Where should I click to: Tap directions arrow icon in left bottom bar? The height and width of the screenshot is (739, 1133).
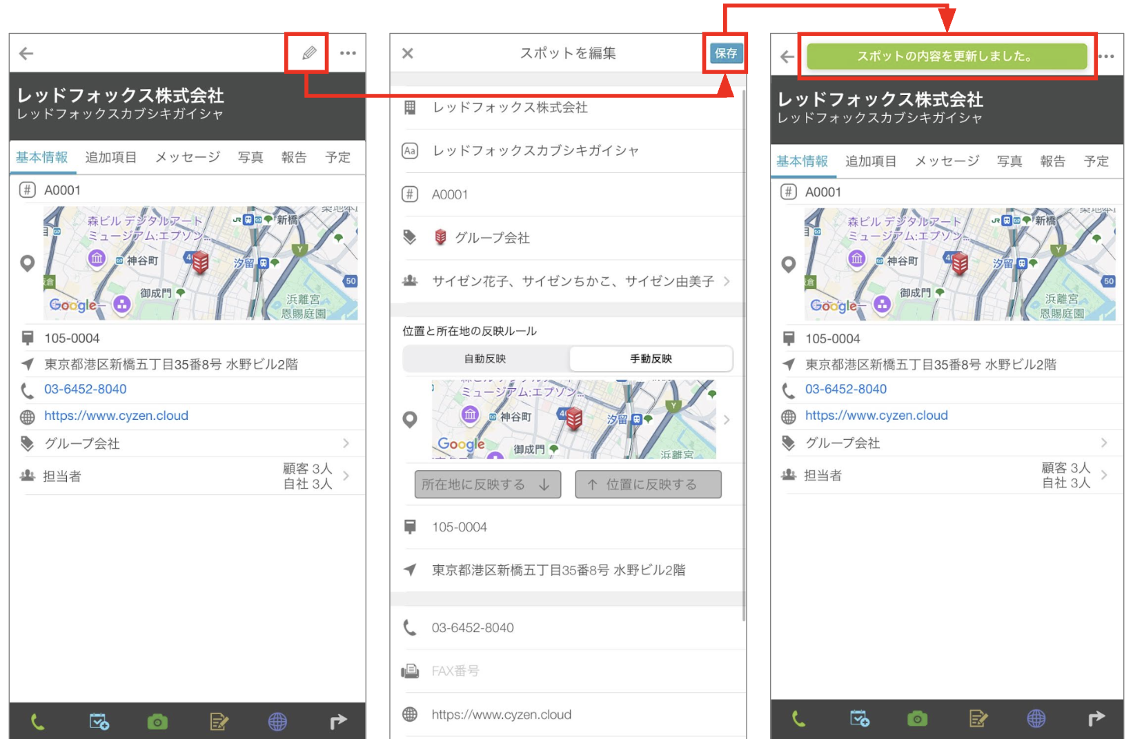pyautogui.click(x=338, y=722)
